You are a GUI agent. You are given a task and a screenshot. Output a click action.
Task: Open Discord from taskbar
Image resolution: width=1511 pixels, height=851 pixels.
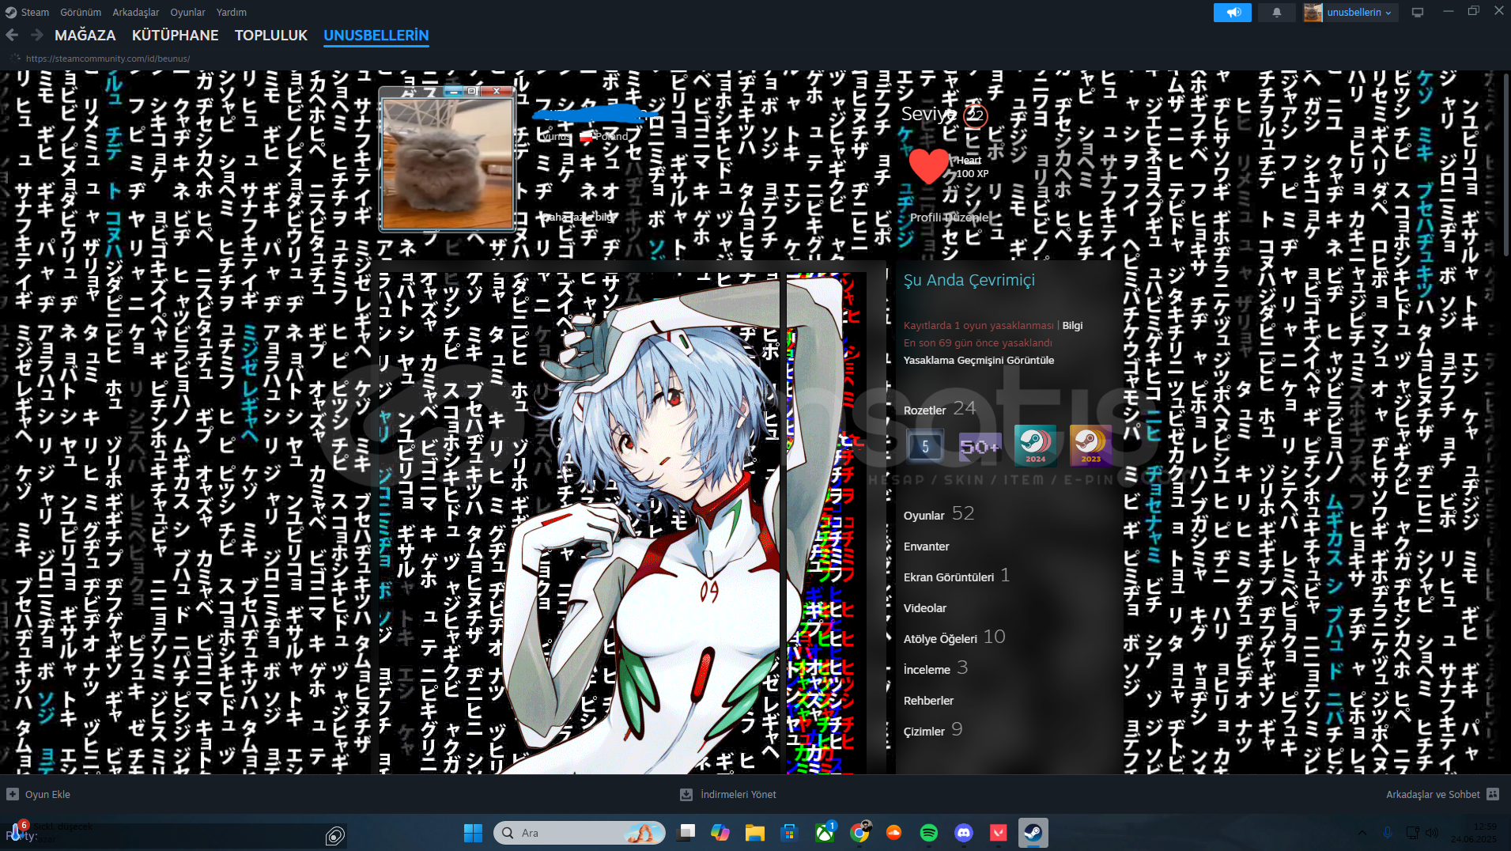[x=964, y=833]
